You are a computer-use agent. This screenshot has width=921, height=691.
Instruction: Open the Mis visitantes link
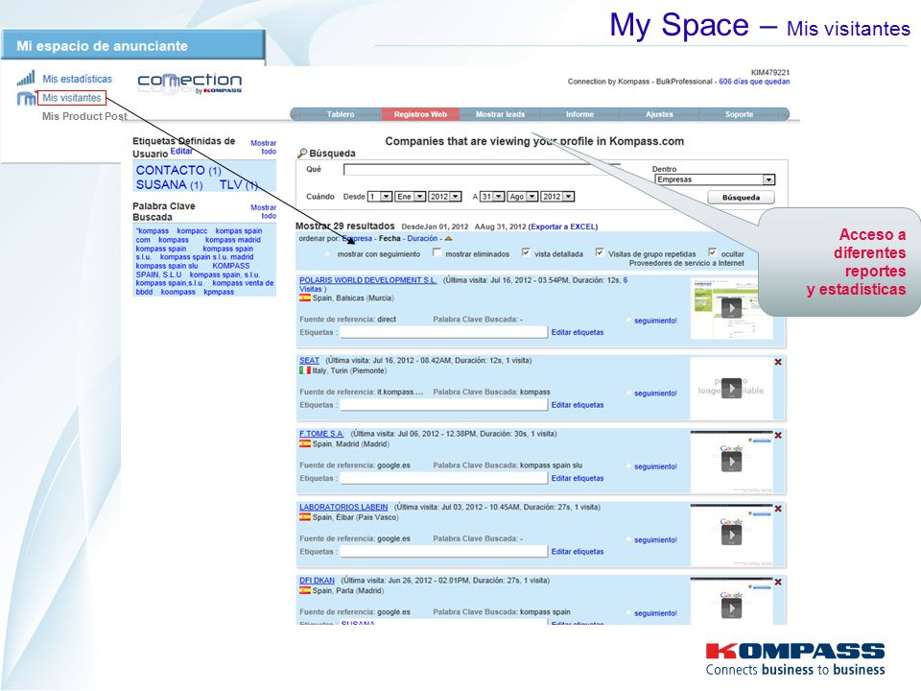72,98
